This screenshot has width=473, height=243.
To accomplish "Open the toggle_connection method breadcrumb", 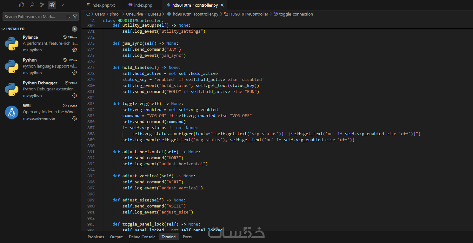I will 293,14.
